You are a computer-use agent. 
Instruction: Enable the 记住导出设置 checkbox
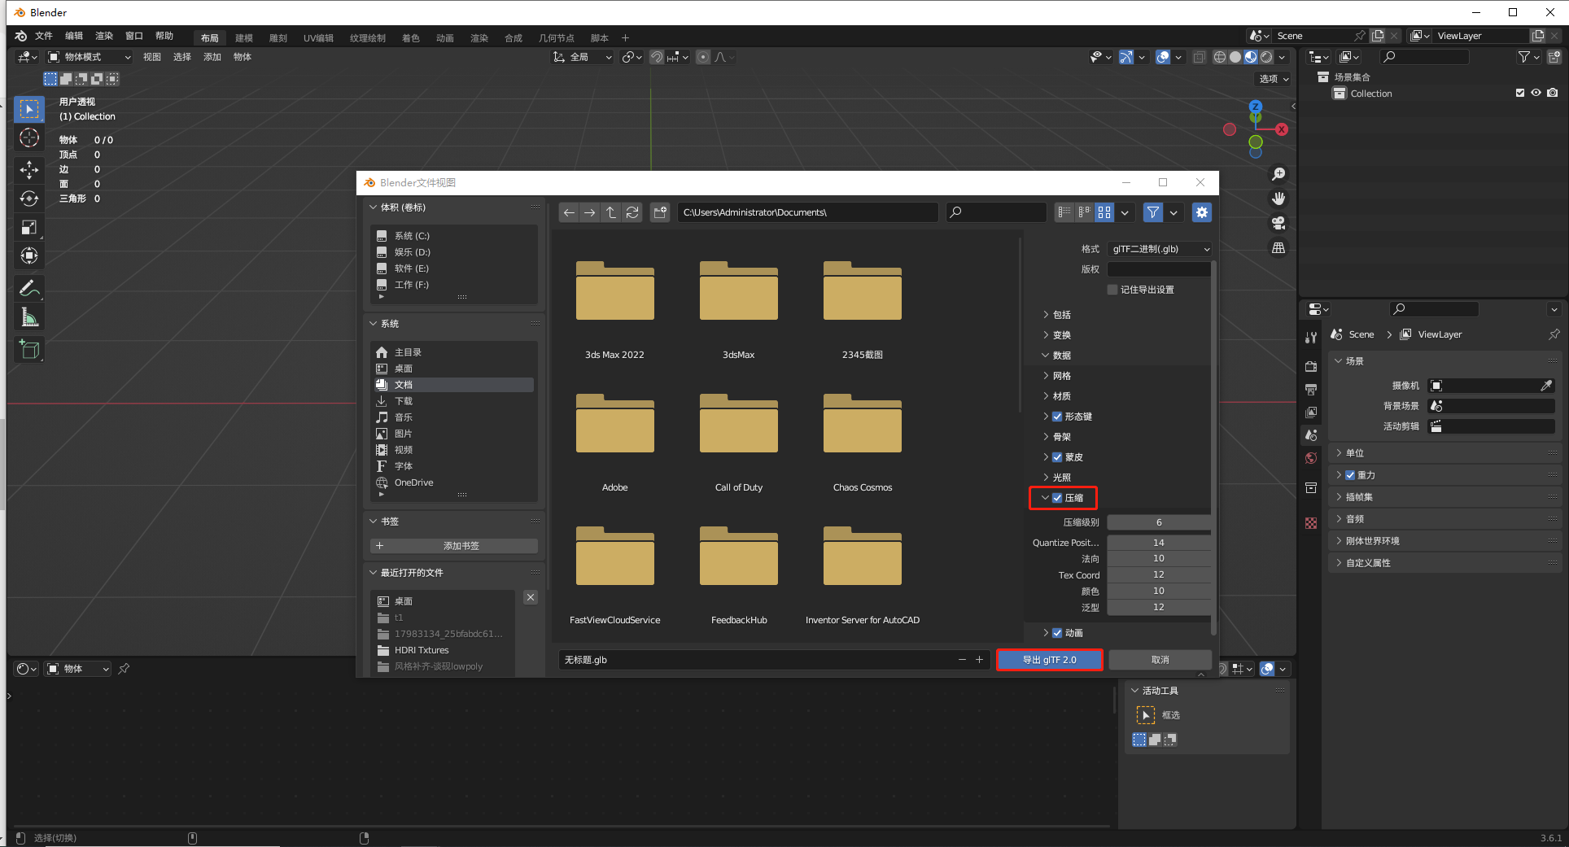click(x=1112, y=290)
